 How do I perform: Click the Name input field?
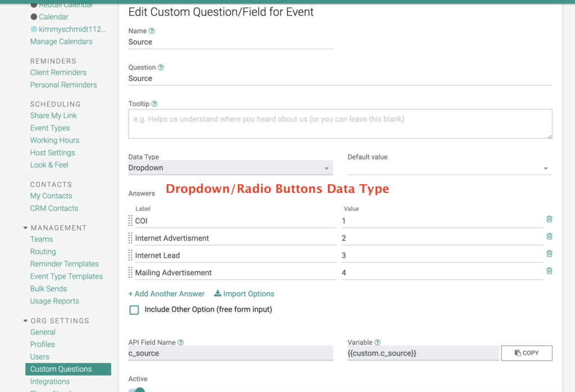pos(231,42)
